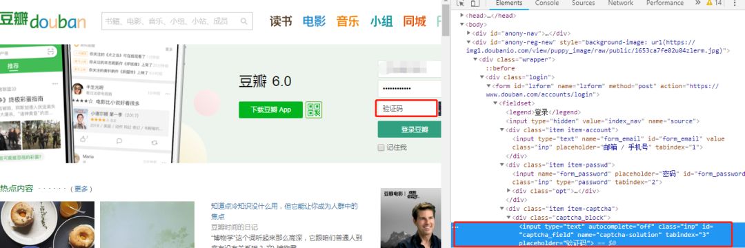Click the page vertical scrollbar thumb
This screenshot has width=745, height=248.
pyautogui.click(x=445, y=20)
